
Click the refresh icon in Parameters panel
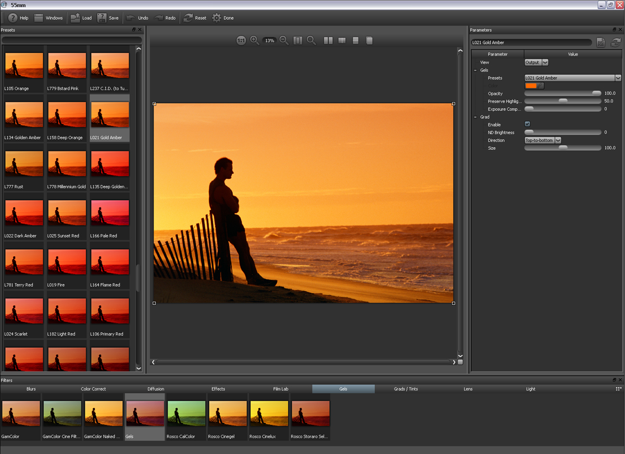click(616, 43)
